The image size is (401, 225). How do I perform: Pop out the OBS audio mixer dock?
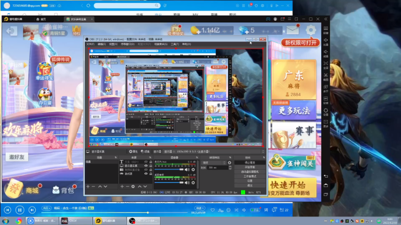pos(197,157)
